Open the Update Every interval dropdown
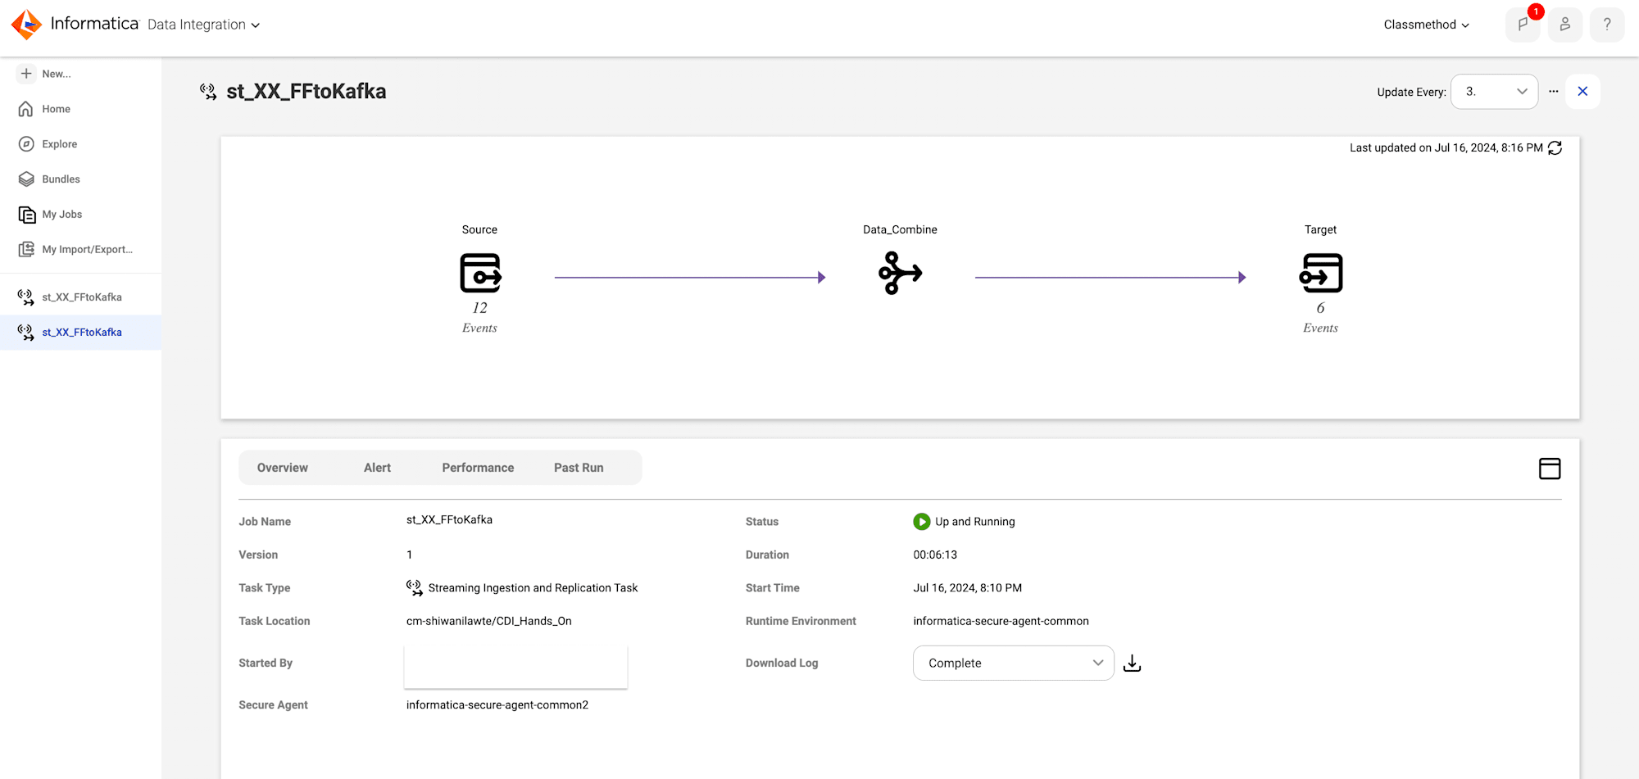This screenshot has height=779, width=1639. point(1494,92)
